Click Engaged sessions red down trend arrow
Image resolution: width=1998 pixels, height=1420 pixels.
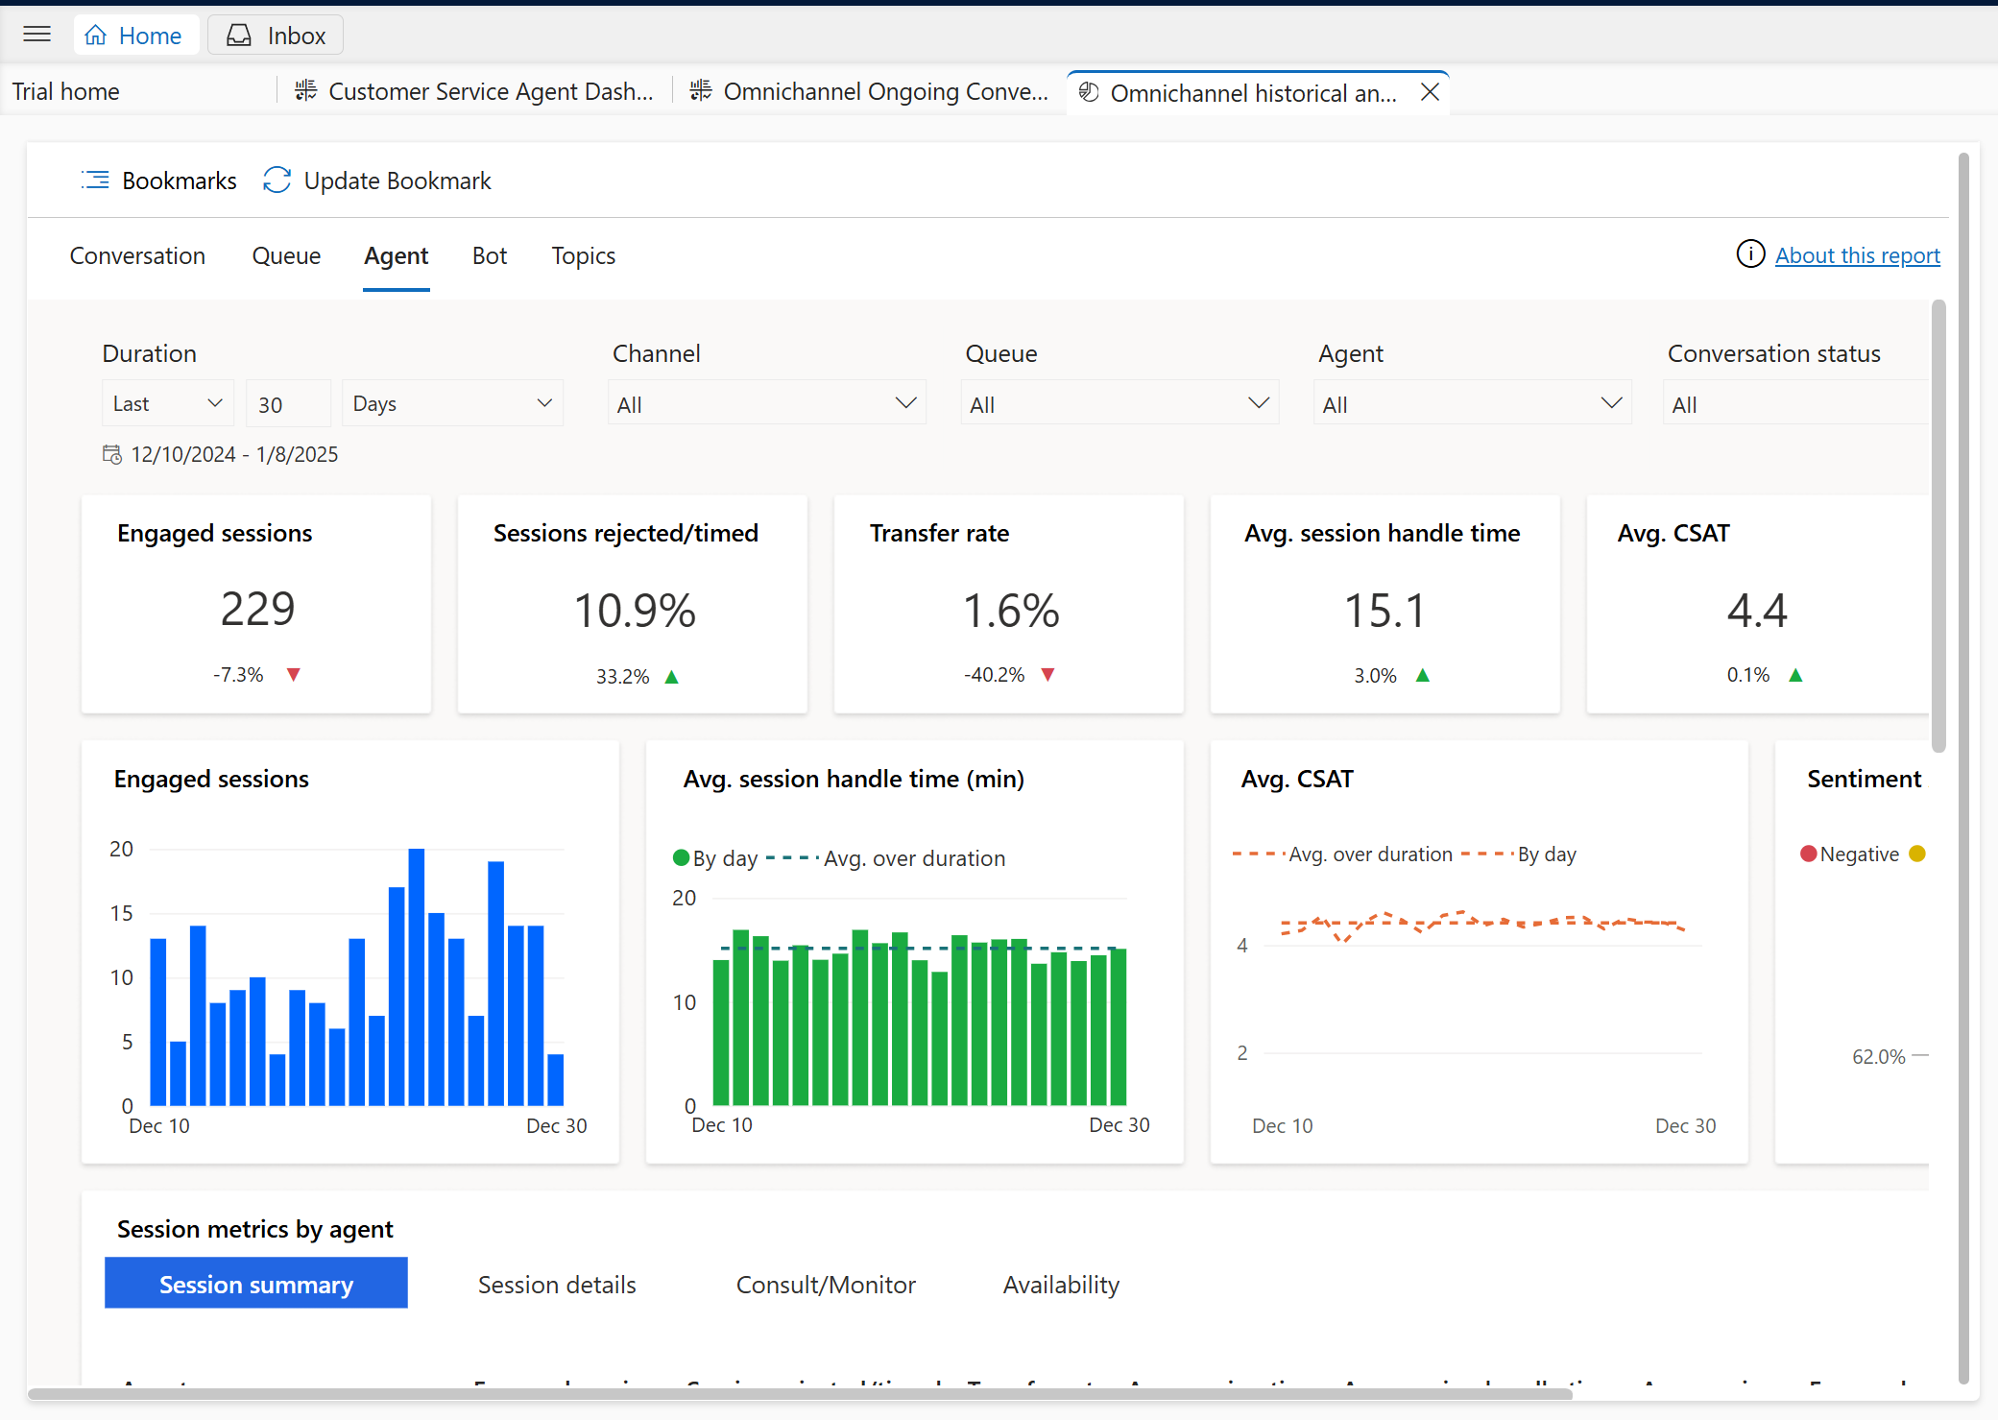point(294,675)
